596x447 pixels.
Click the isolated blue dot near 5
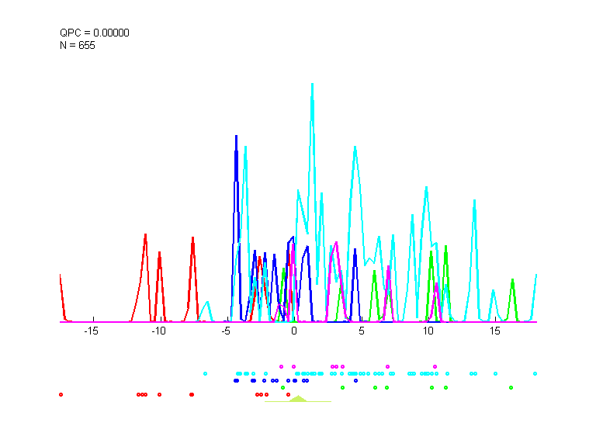(x=355, y=380)
